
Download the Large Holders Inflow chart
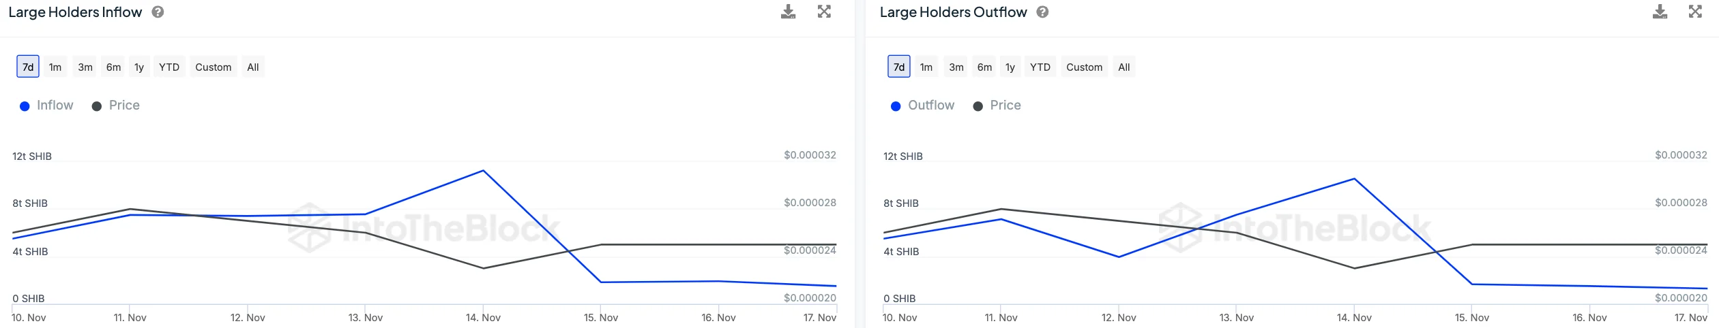click(788, 12)
